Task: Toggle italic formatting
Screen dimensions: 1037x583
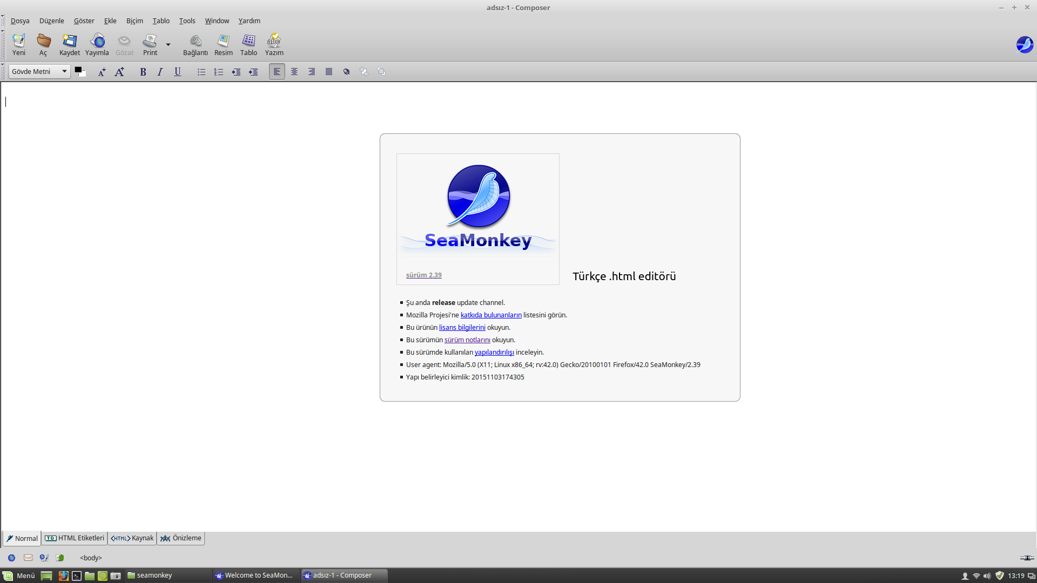Action: click(160, 72)
